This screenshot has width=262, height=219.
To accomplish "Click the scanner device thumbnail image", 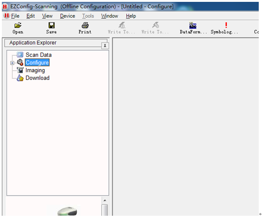I will [67, 211].
